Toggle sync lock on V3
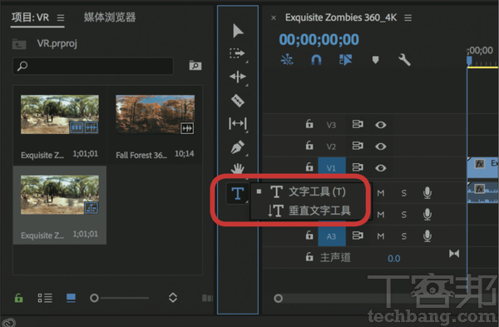Viewport: 499px width, 327px height. (358, 124)
